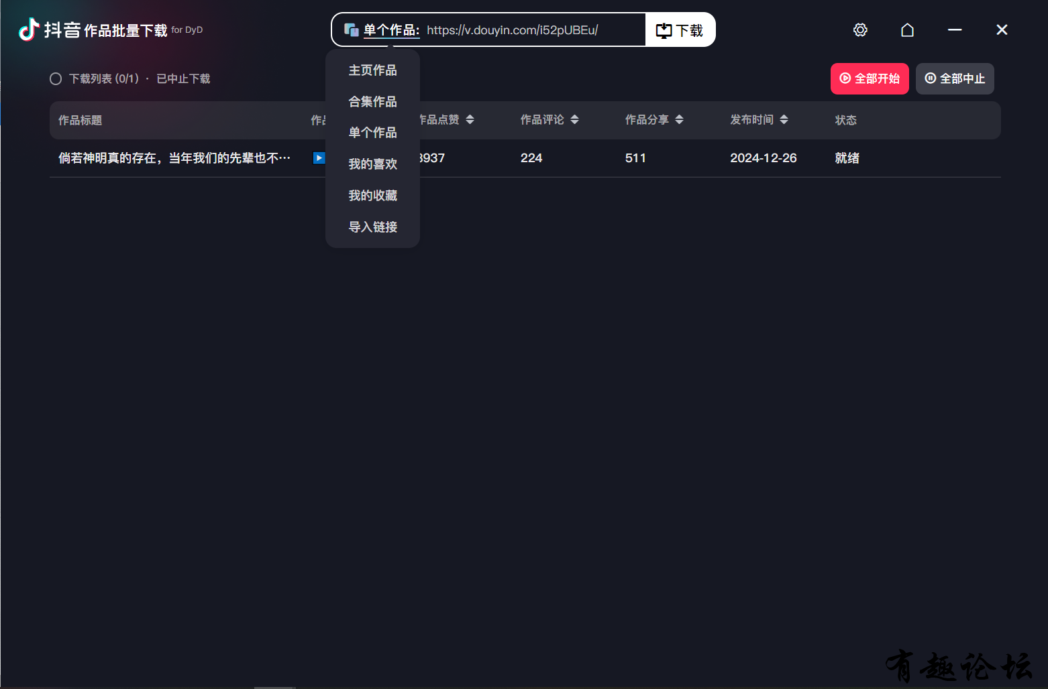This screenshot has width=1048, height=689.
Task: Click the comment count 224
Action: click(531, 158)
